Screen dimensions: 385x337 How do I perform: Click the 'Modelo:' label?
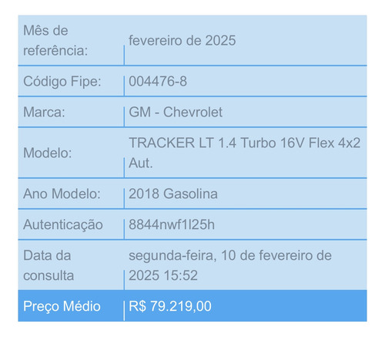(48, 153)
